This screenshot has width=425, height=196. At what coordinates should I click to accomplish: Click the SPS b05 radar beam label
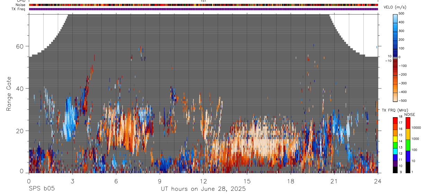coord(42,189)
